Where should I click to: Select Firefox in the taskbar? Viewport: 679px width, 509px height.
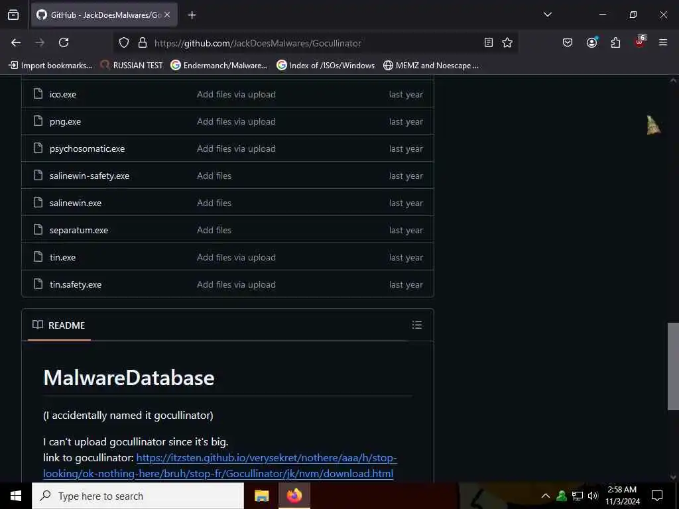294,496
